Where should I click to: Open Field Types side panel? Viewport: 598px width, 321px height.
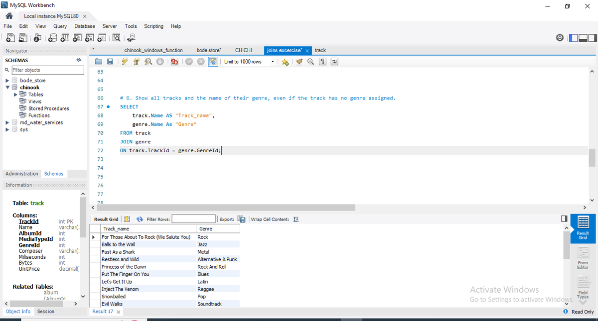click(x=583, y=289)
